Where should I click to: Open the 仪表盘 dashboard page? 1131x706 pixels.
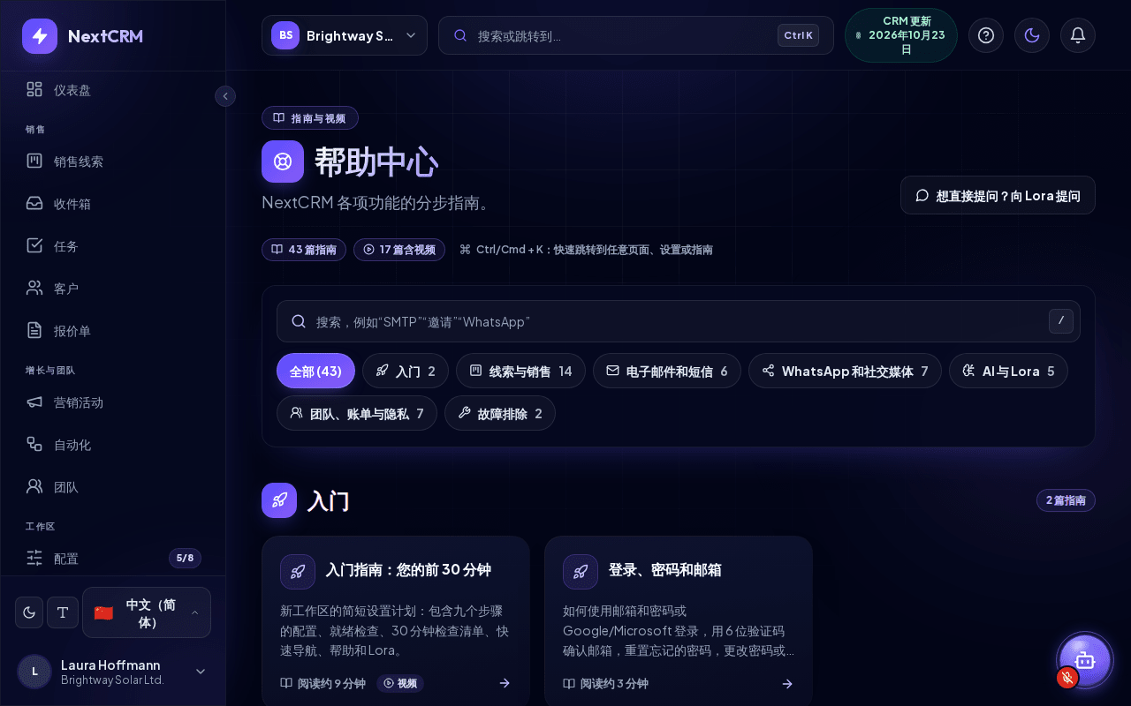coord(113,90)
